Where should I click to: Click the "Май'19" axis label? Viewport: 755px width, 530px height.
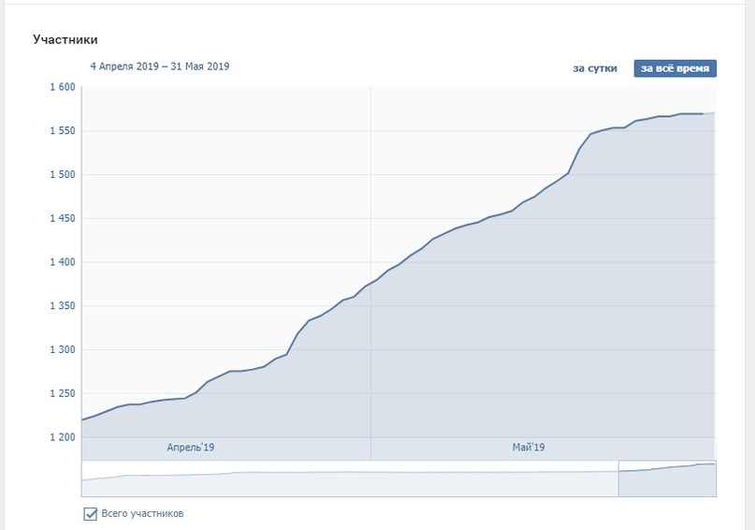tap(529, 448)
